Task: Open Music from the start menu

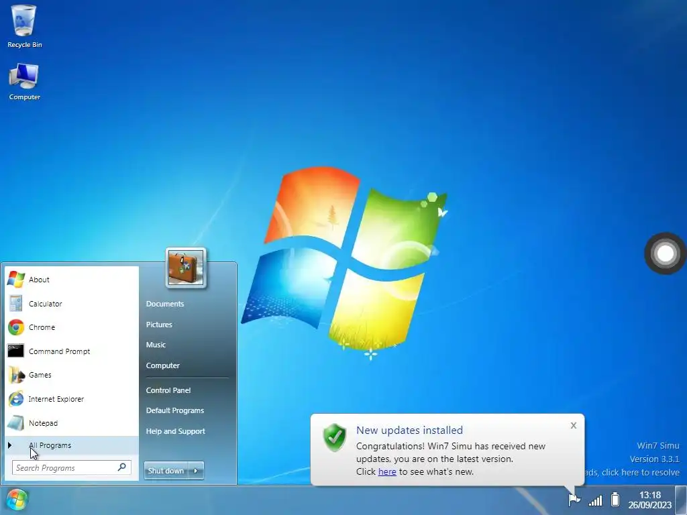Action: pos(156,345)
